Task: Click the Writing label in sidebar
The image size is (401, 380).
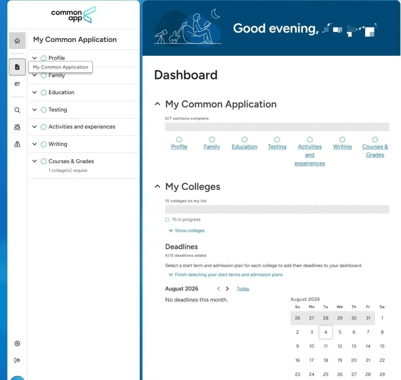Action: tap(58, 144)
